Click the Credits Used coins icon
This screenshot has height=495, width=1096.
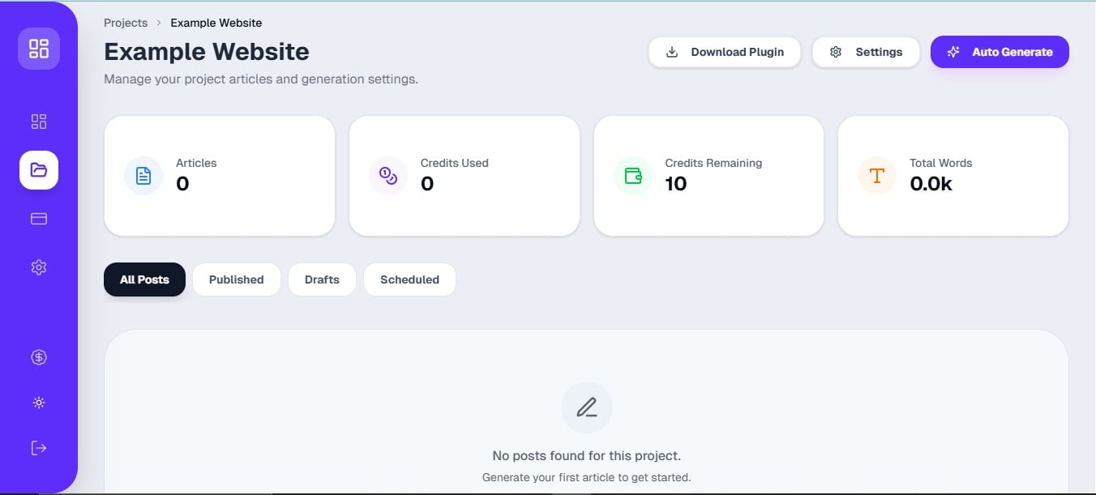point(388,176)
